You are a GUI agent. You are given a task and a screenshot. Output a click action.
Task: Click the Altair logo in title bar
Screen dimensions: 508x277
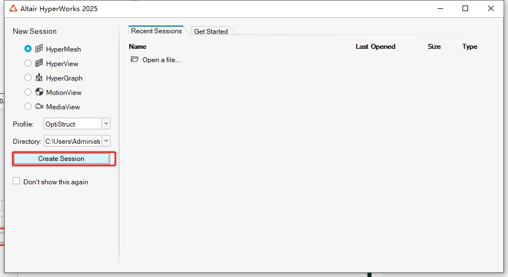[13, 8]
